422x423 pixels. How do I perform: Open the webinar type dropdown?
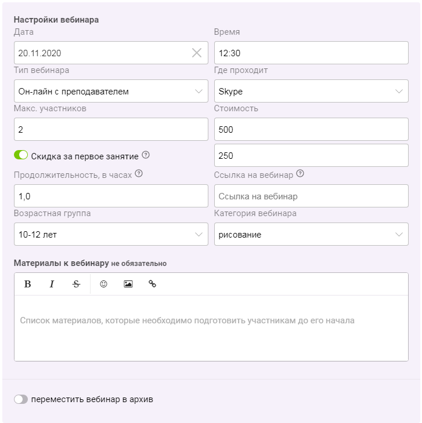tap(111, 91)
